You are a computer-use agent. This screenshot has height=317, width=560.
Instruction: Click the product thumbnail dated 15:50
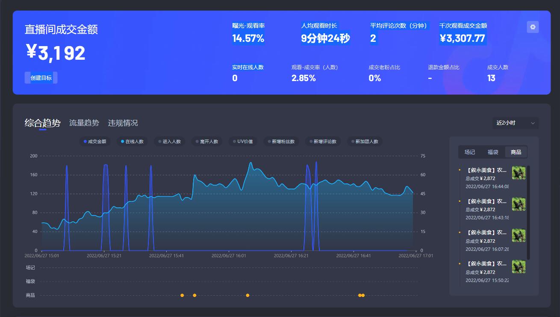click(519, 267)
